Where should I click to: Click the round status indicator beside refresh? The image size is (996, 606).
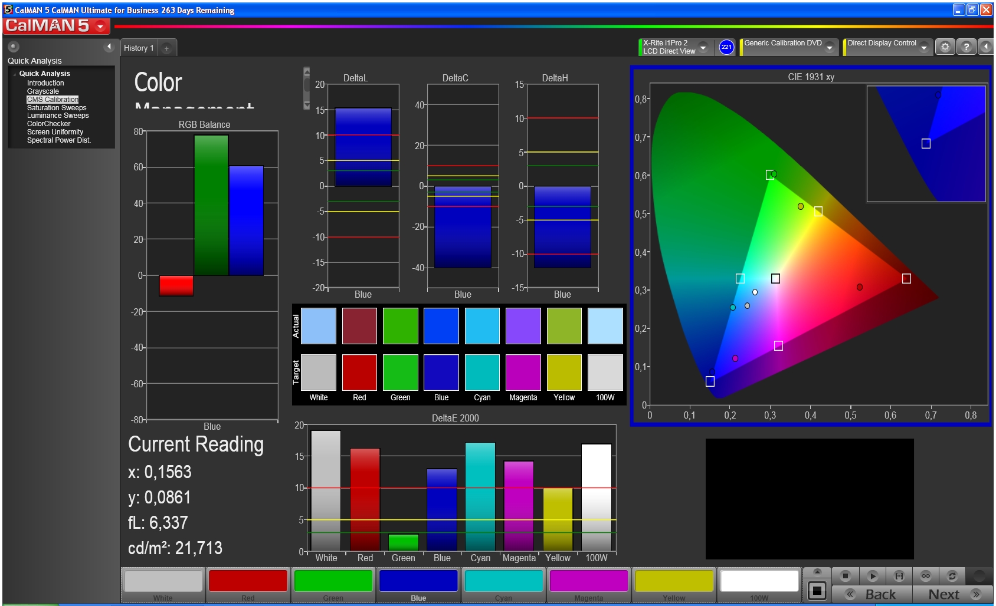point(979,576)
